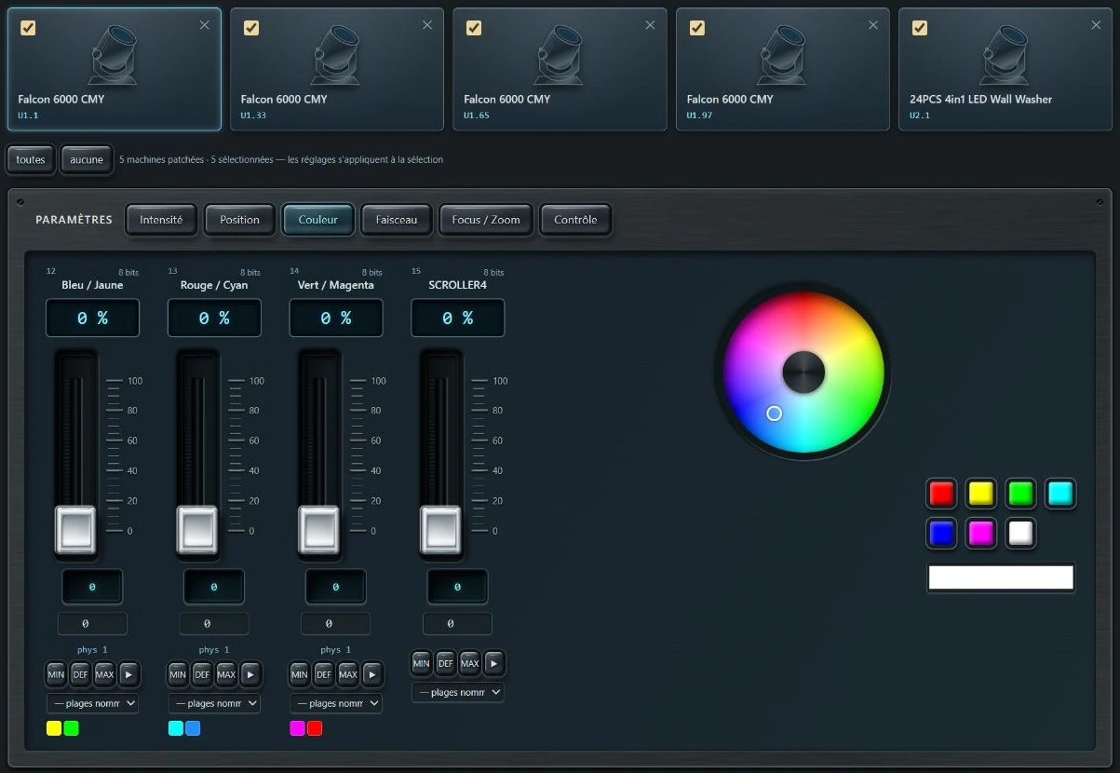This screenshot has height=773, width=1120.
Task: Click the moving head icon of fixture U1.33
Action: click(x=336, y=54)
